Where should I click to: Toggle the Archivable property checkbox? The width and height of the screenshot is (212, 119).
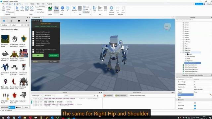[195, 106]
